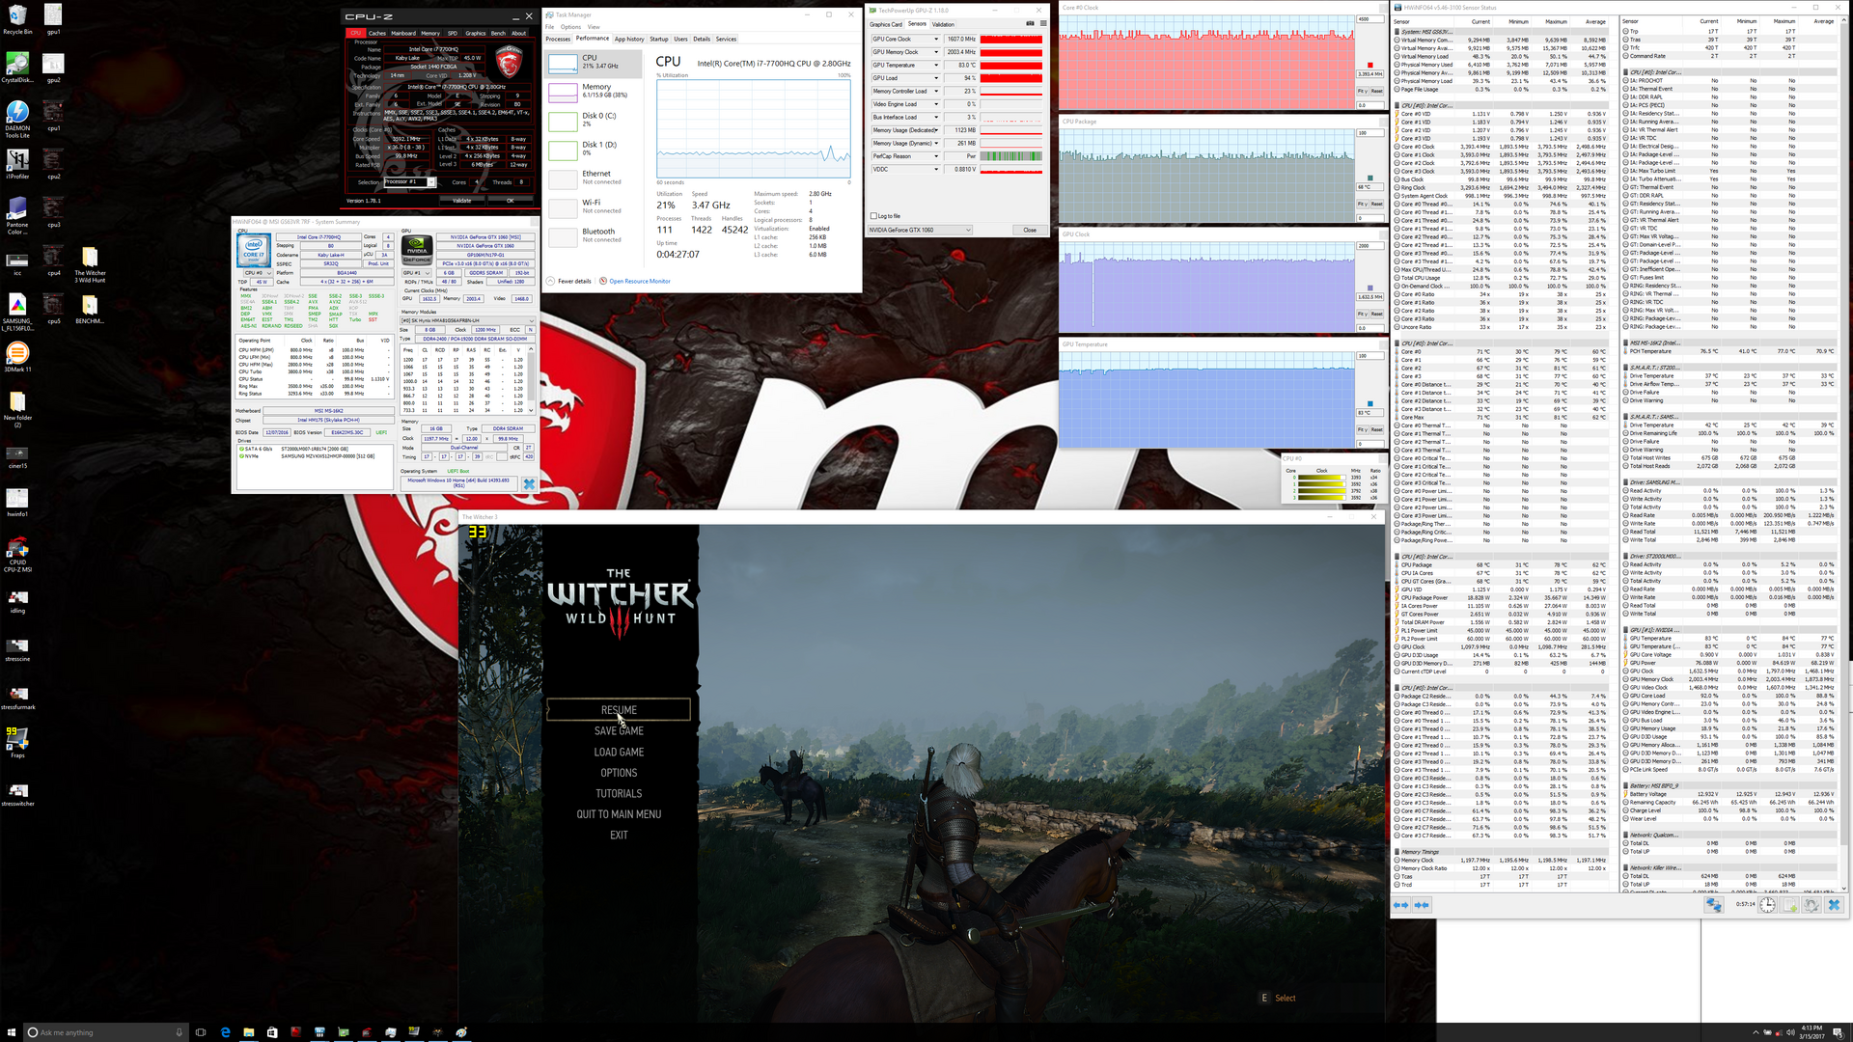
Task: Expand Memory Controller Load dropdown
Action: (x=935, y=92)
